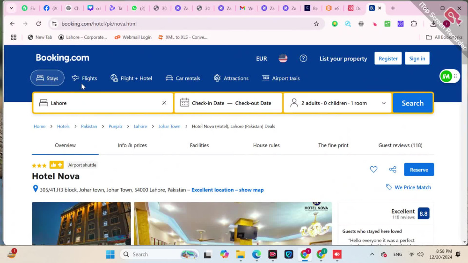Open the green floating extension widget
The height and width of the screenshot is (263, 468).
tap(446, 77)
